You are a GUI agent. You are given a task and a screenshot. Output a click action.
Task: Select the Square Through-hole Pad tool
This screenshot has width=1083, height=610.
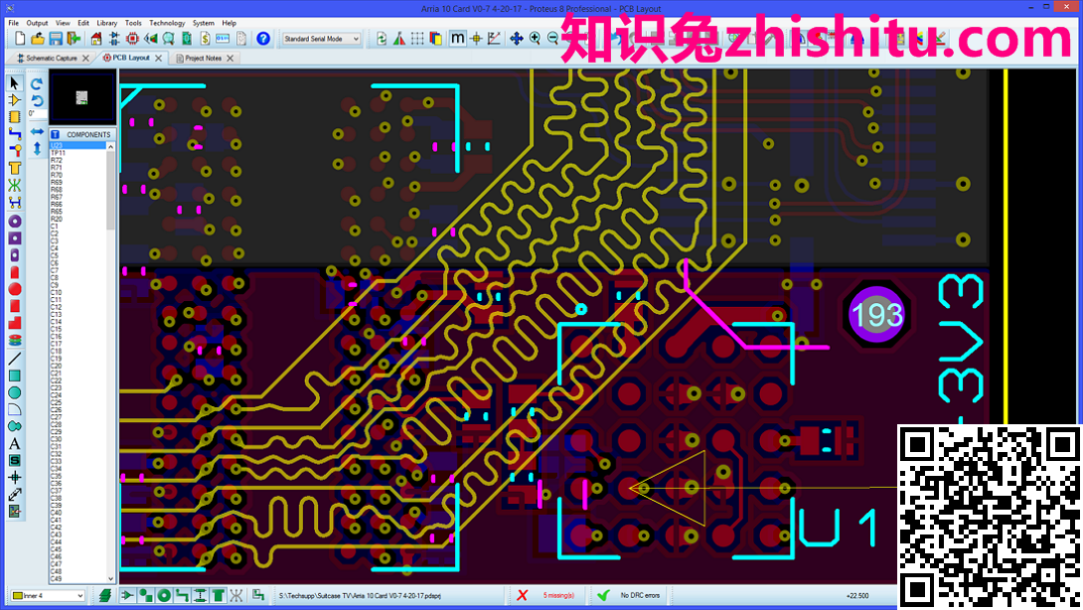pos(14,238)
